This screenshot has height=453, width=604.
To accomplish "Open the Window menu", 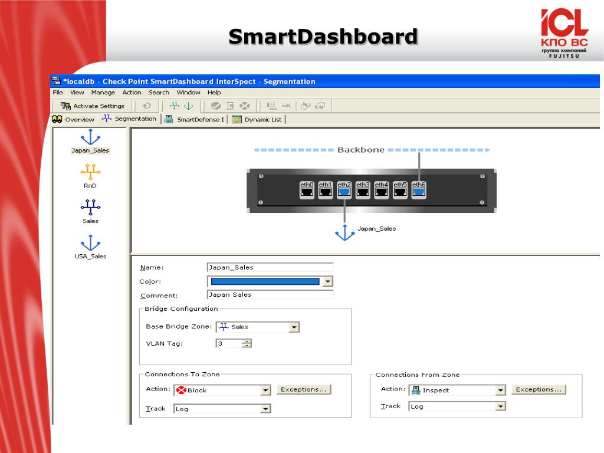I will [188, 93].
